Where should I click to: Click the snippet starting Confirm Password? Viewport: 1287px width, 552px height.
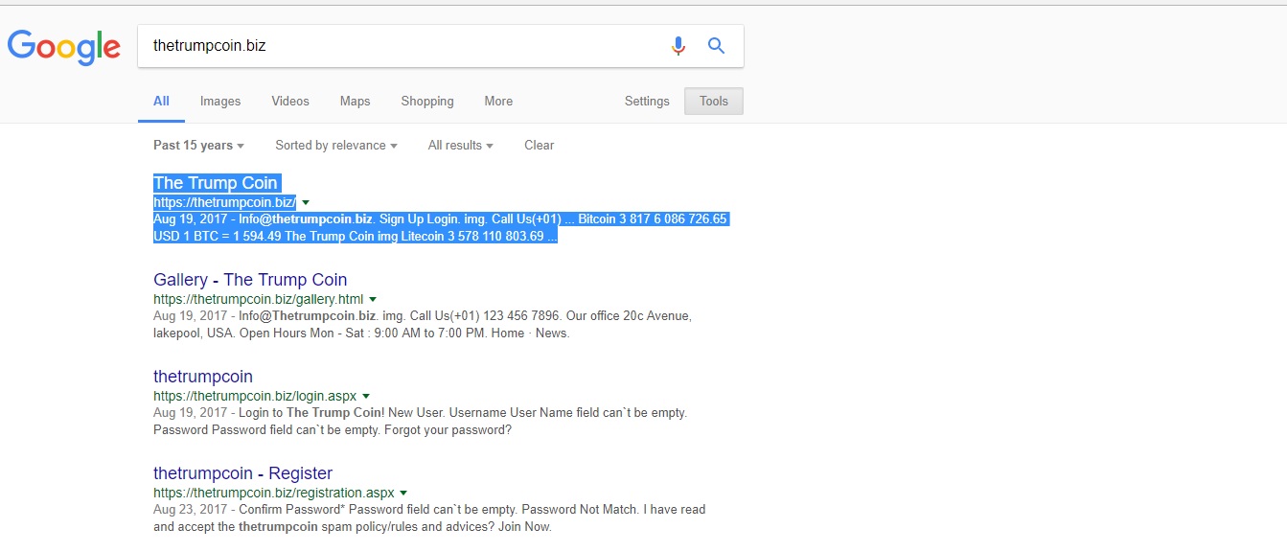429,517
